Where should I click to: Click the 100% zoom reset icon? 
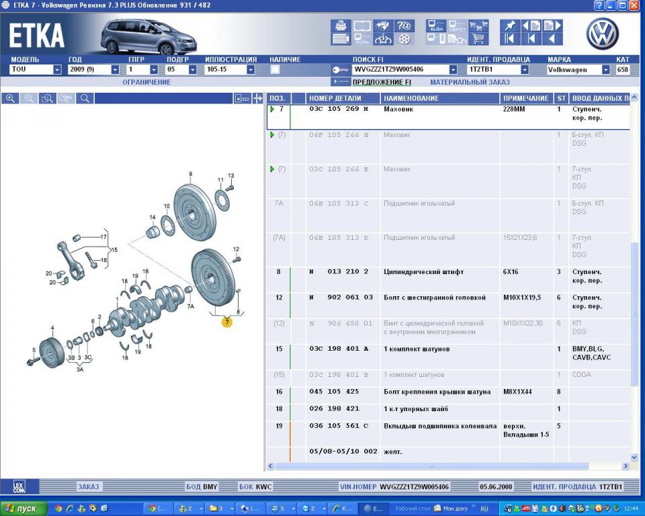[x=66, y=98]
